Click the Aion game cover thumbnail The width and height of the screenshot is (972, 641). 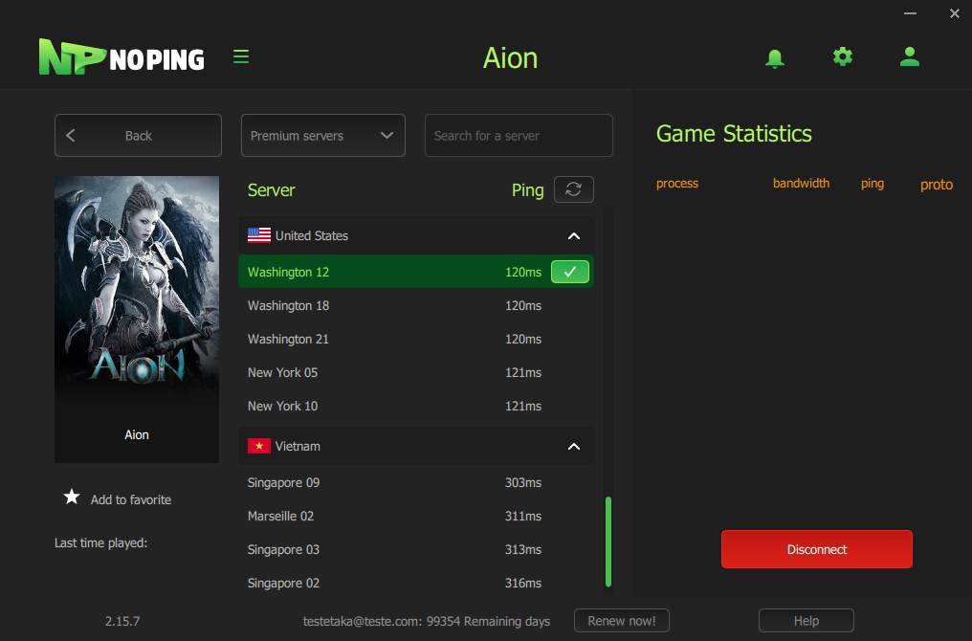pyautogui.click(x=137, y=320)
